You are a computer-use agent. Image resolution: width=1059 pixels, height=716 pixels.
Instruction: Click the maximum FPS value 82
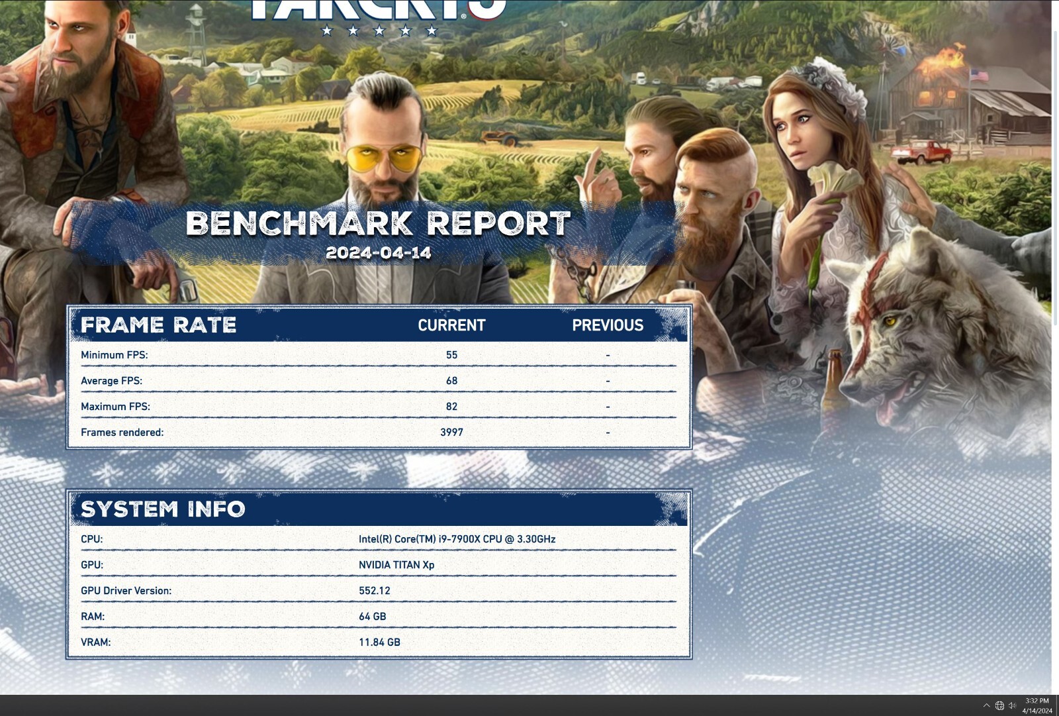451,407
